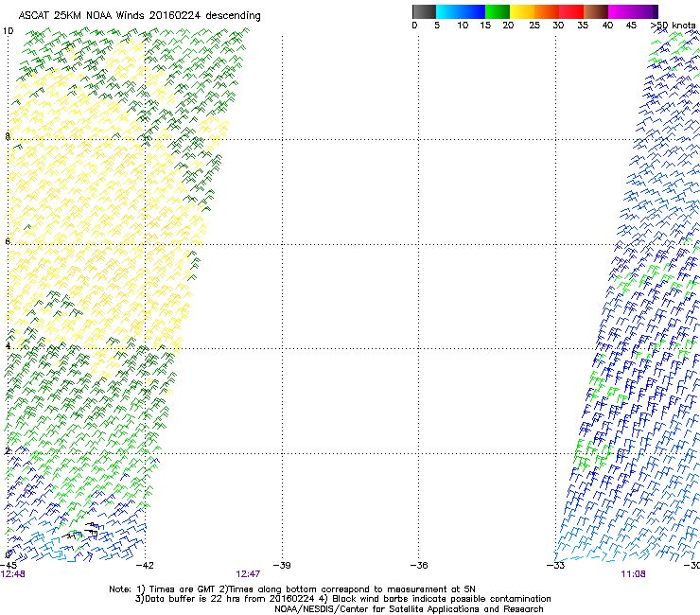700x615 pixels.
Task: Click the '-42' longitude axis label
Action: 145,565
